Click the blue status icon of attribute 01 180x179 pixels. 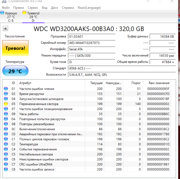pos(6,89)
